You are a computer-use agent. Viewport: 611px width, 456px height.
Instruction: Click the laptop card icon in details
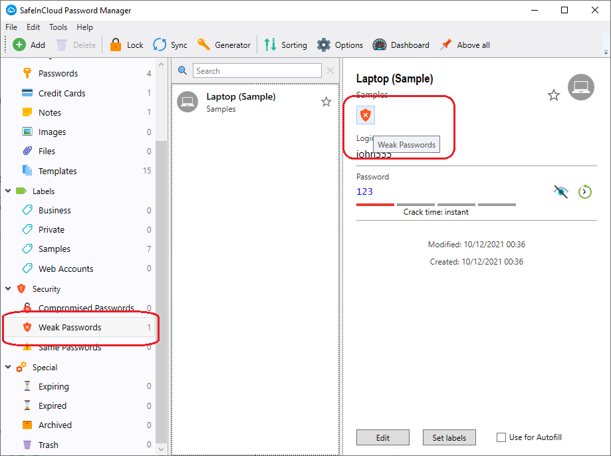[x=581, y=87]
